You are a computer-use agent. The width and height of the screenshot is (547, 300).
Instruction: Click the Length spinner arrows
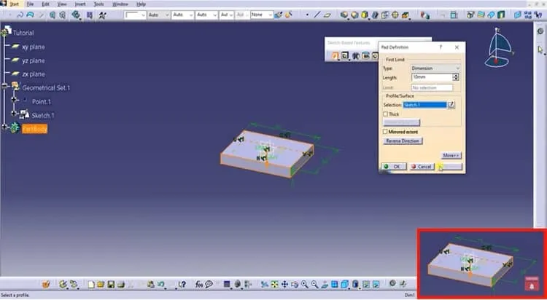(x=456, y=77)
